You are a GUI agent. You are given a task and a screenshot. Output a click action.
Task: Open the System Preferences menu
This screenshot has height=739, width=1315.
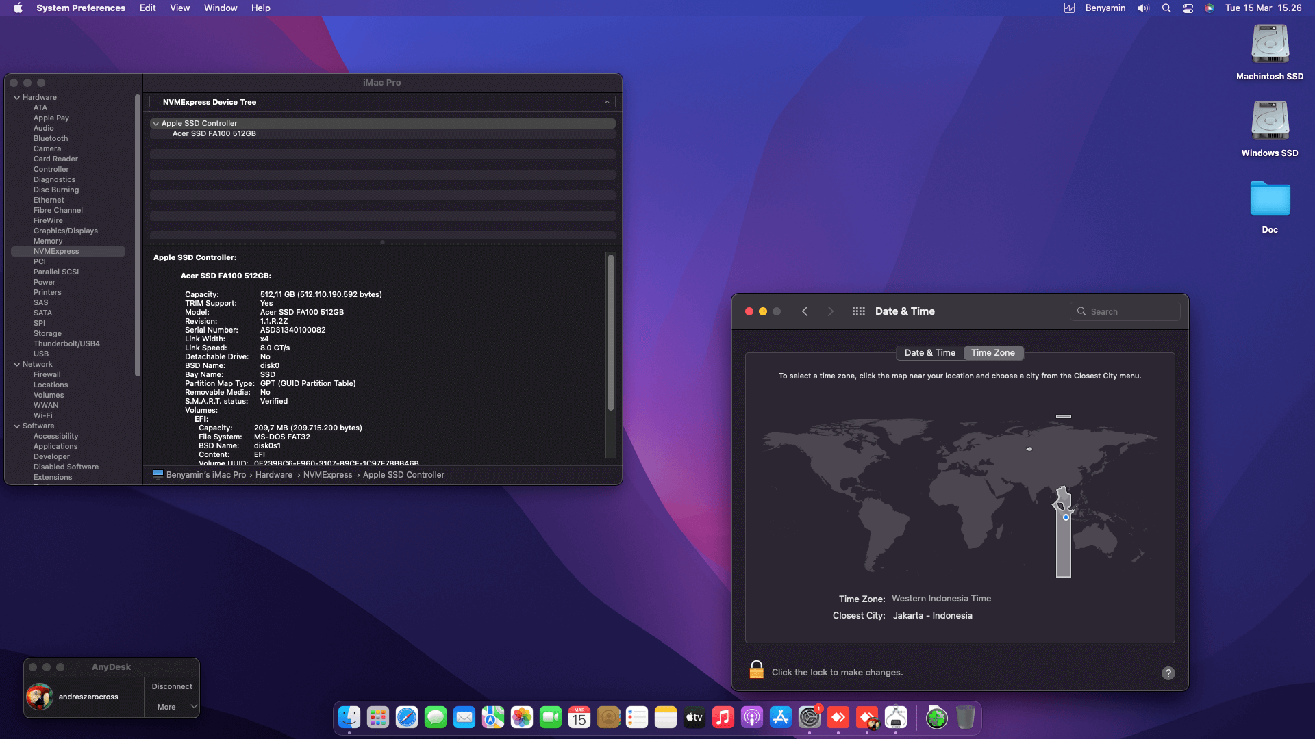click(x=81, y=8)
